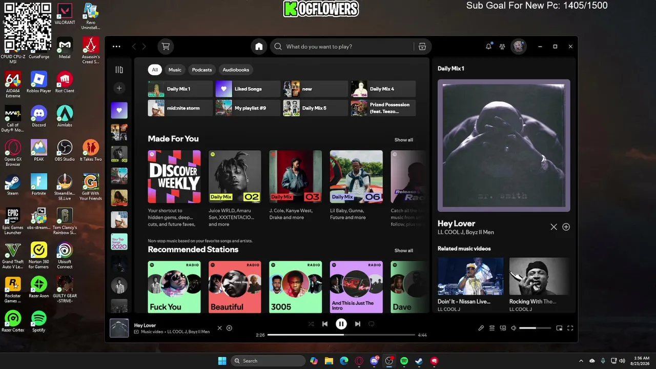
Task: Open the user profile avatar menu
Action: [x=519, y=47]
